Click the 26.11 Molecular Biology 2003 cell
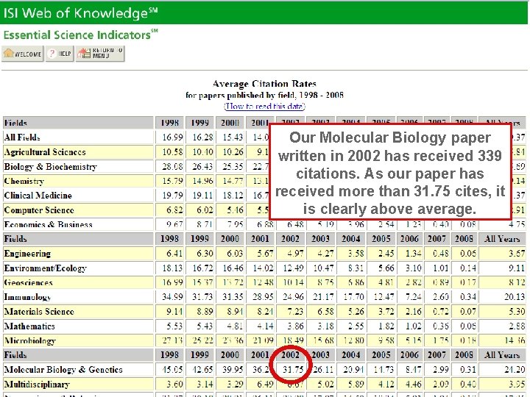530x397 pixels. tap(321, 370)
